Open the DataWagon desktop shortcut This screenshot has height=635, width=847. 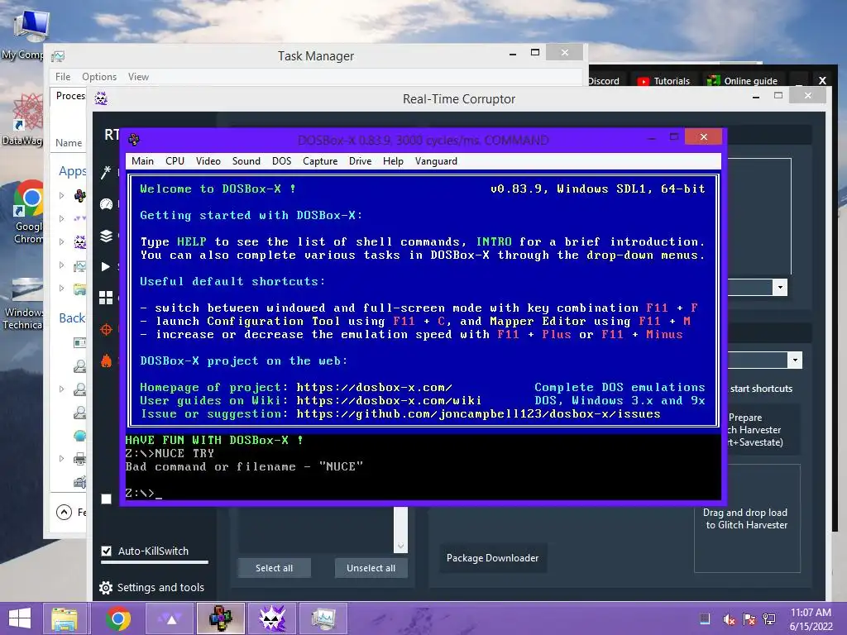(x=24, y=119)
